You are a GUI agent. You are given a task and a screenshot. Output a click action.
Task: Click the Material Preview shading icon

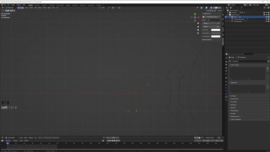point(218,8)
